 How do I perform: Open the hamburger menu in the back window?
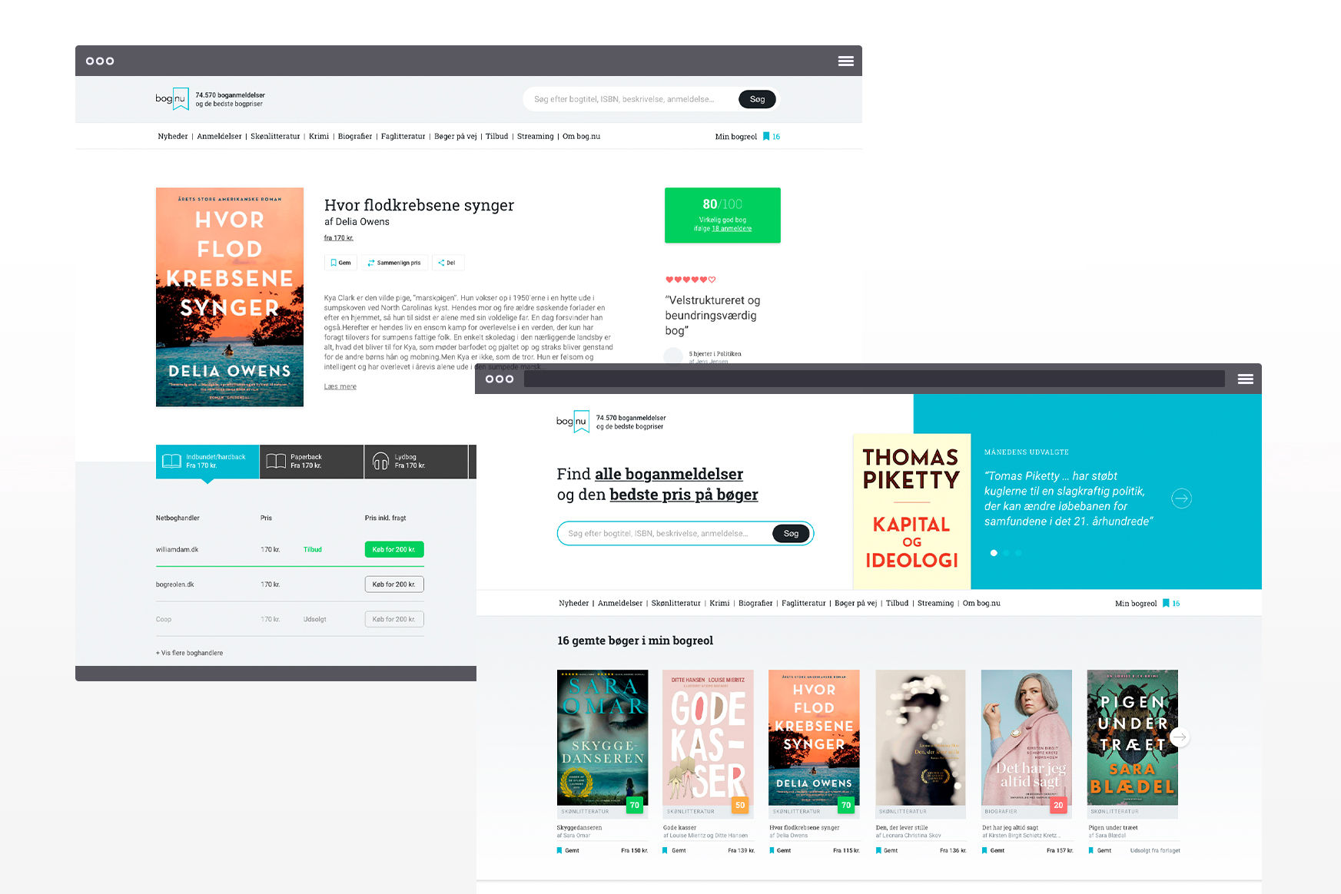pyautogui.click(x=845, y=61)
